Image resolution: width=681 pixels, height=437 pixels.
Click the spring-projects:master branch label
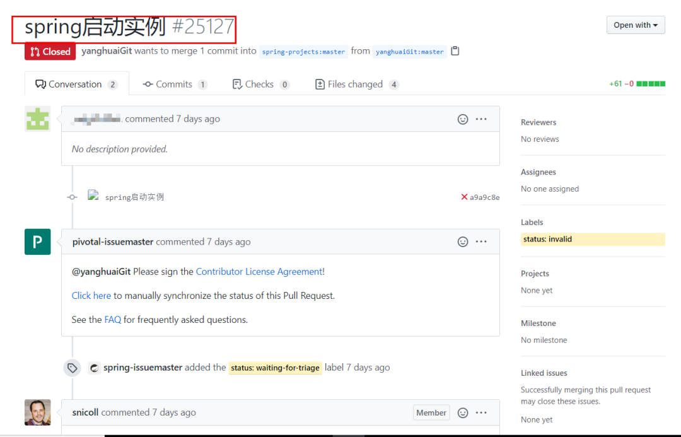tap(303, 51)
